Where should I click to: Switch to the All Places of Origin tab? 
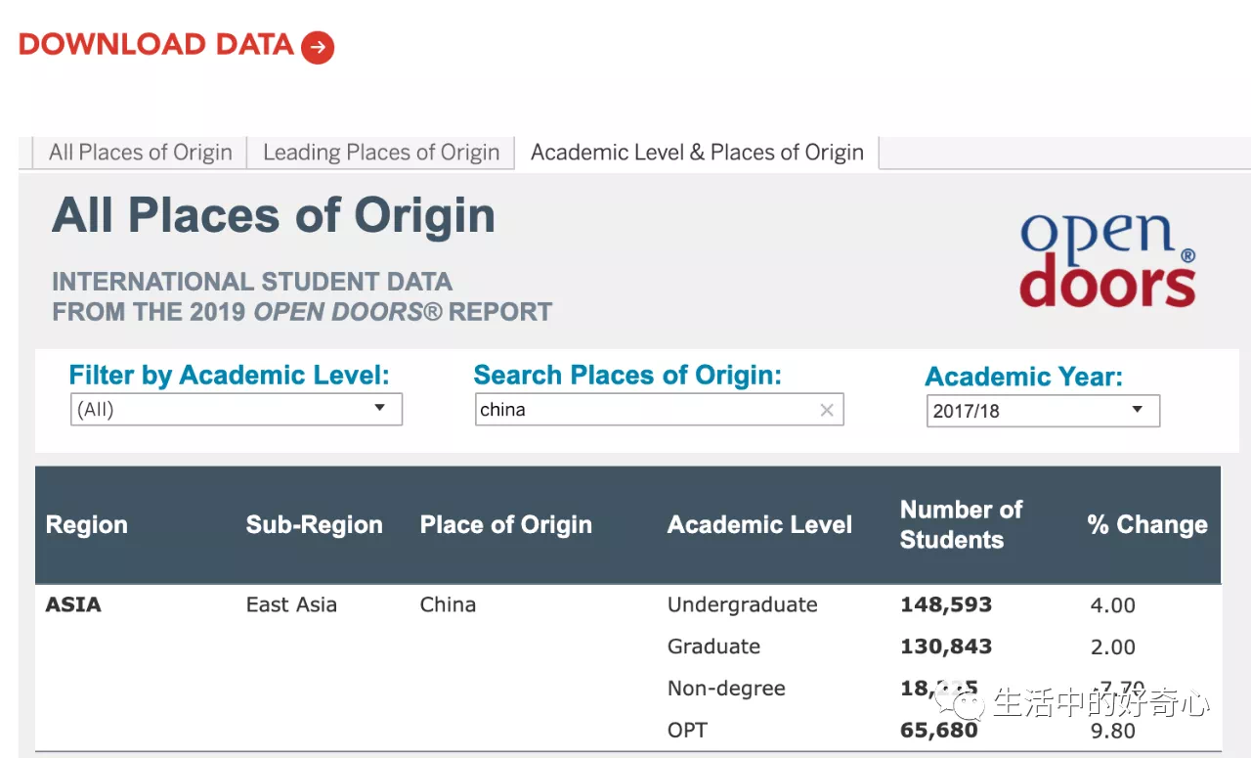point(141,153)
